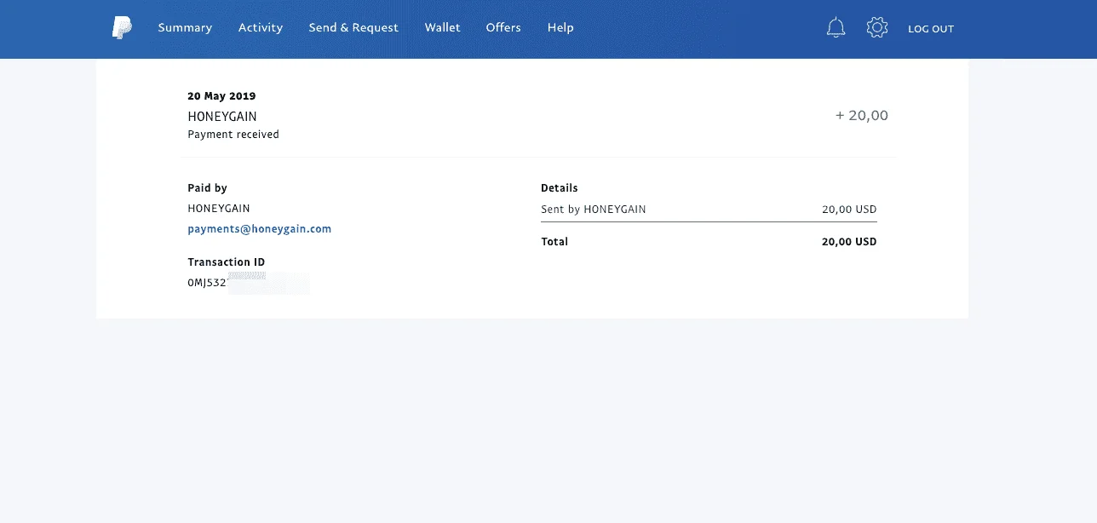Click the Paid by heading
Image resolution: width=1097 pixels, height=523 pixels.
[207, 188]
